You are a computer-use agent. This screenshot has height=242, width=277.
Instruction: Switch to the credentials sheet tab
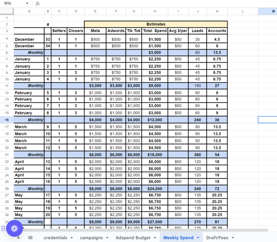55,238
